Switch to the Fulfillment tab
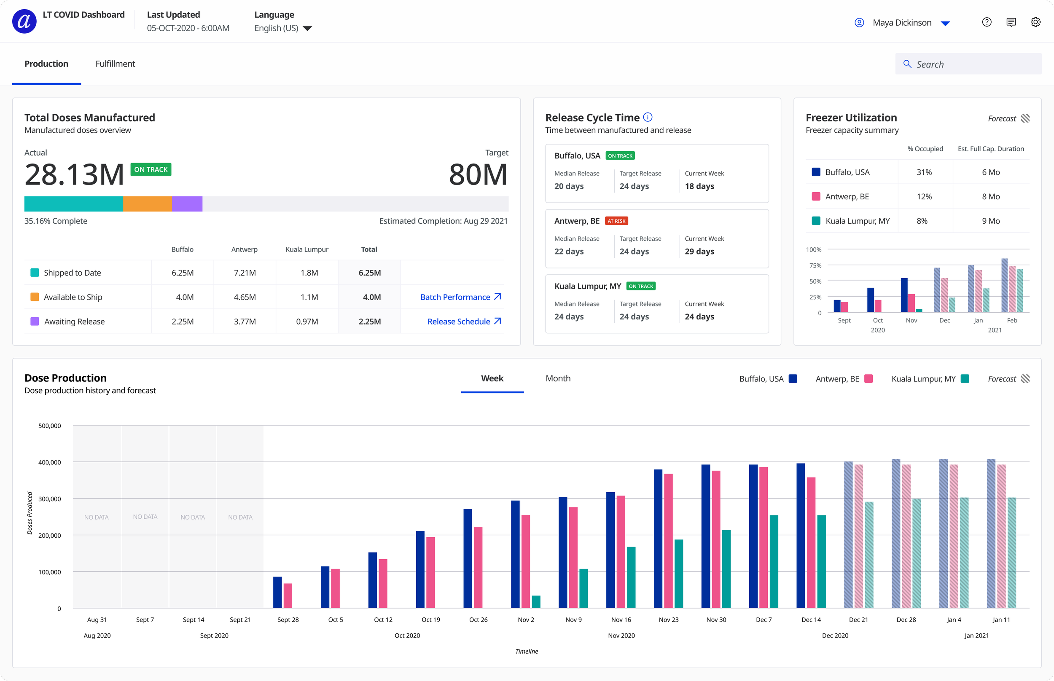The width and height of the screenshot is (1054, 681). pos(115,64)
